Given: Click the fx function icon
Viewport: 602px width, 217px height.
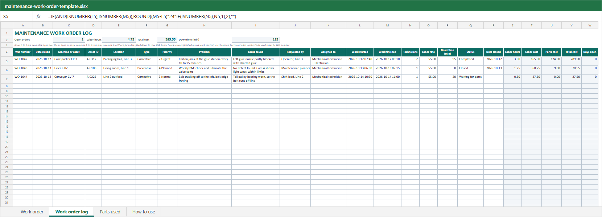Looking at the screenshot, I should (x=38, y=16).
